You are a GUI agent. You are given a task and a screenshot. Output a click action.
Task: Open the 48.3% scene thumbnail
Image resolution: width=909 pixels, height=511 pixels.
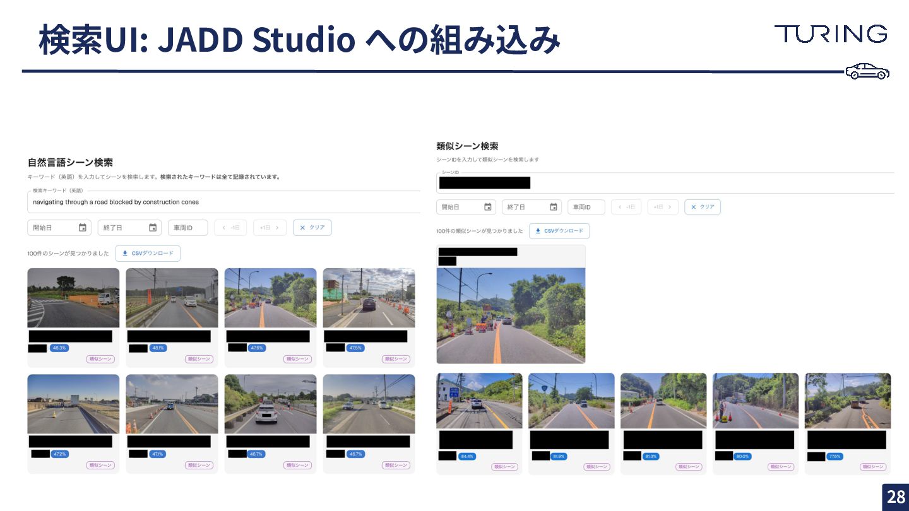(73, 298)
